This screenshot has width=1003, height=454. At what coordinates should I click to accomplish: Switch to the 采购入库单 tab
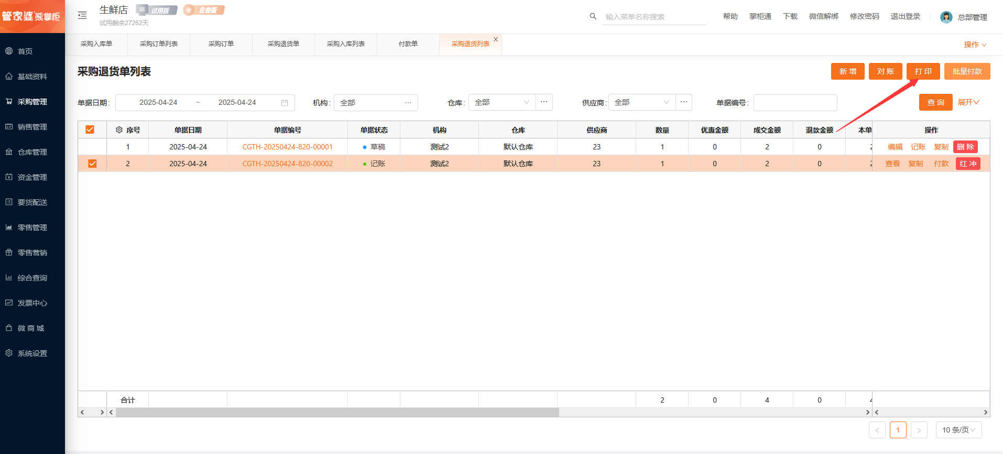(96, 44)
